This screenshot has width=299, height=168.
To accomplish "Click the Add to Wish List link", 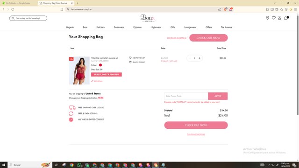I will (139, 58).
